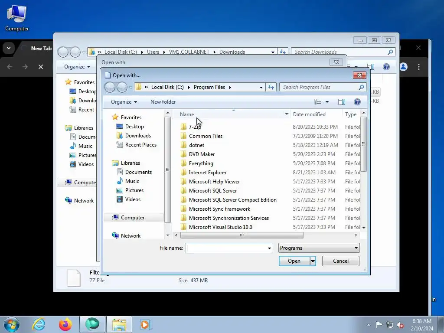Viewport: 444px width, 333px height.
Task: Expand the address bar history dropdown
Action: coord(261,87)
